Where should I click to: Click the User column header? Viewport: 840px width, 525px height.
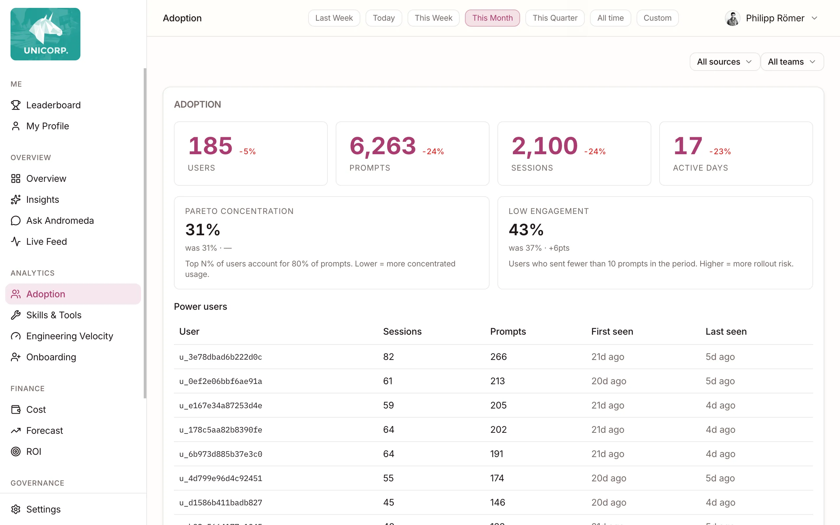click(189, 332)
